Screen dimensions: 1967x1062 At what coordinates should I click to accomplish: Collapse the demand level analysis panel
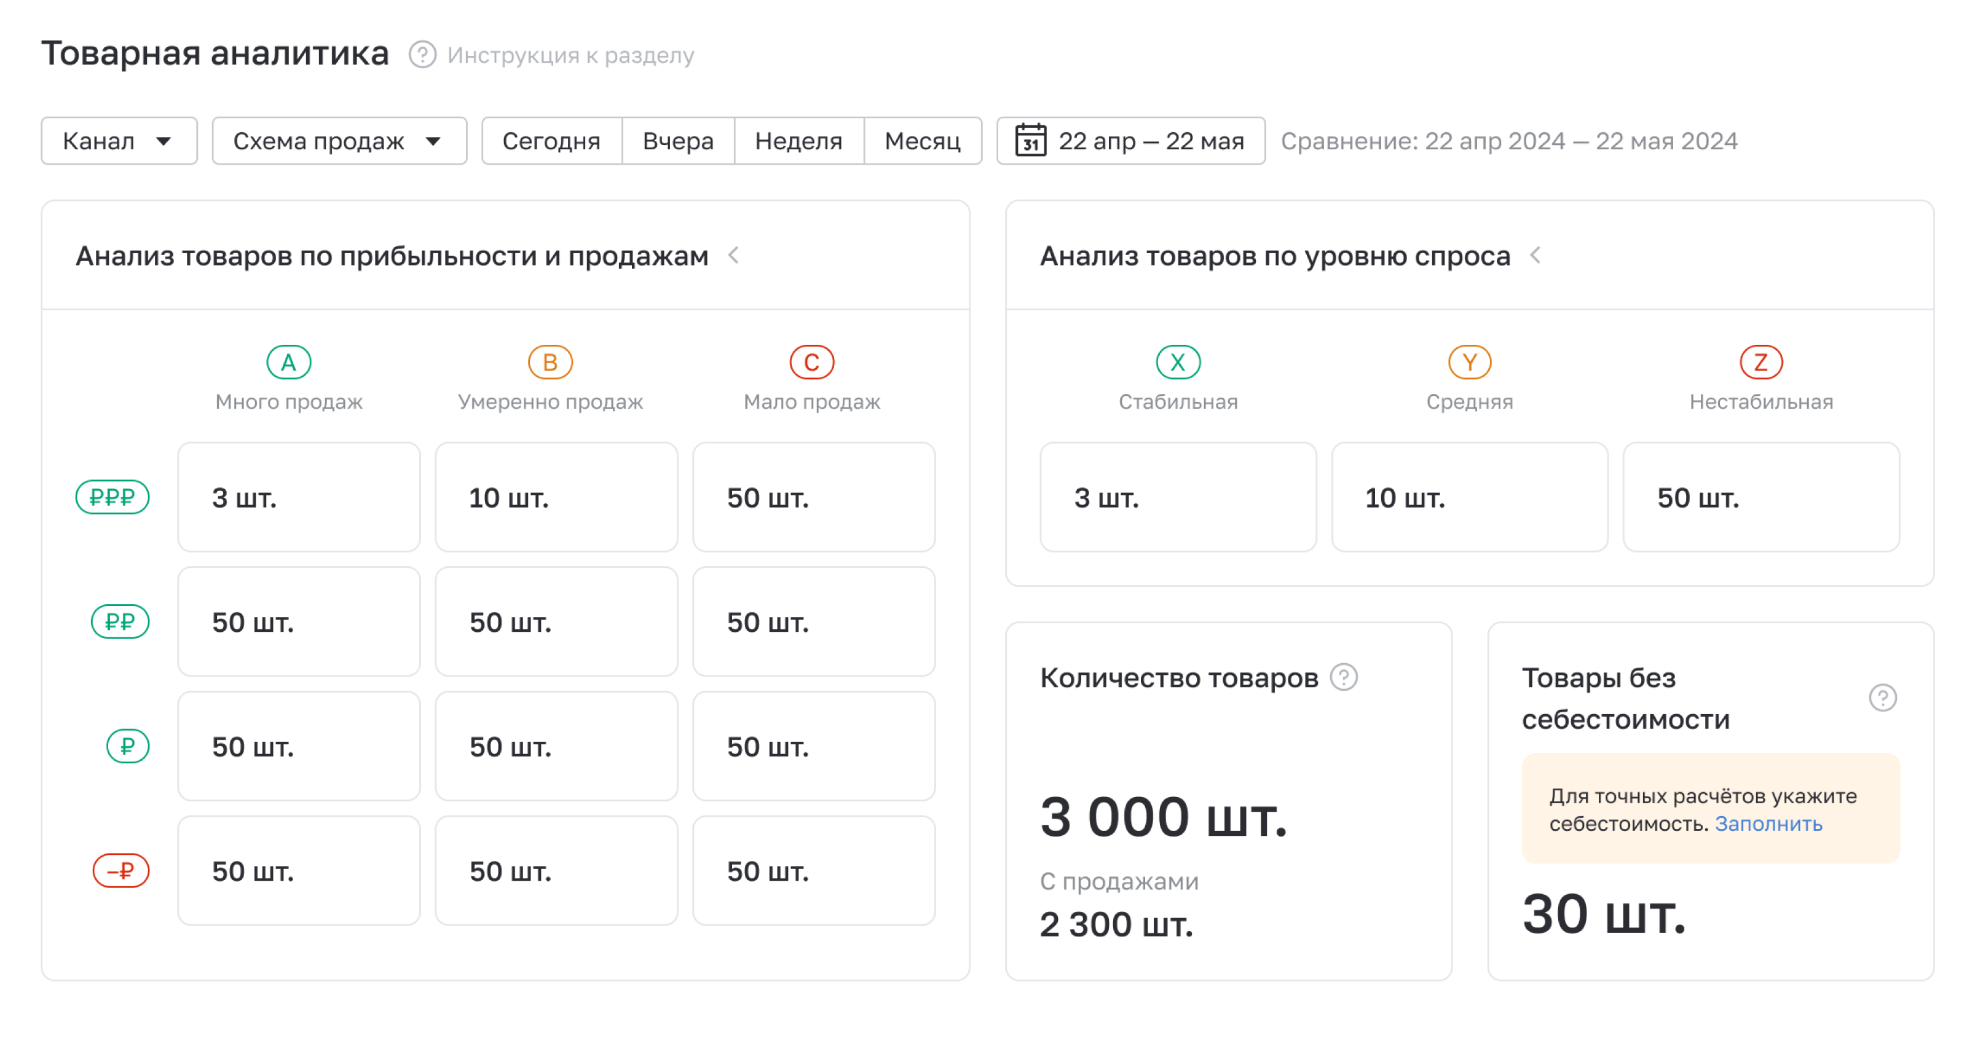pos(1535,255)
